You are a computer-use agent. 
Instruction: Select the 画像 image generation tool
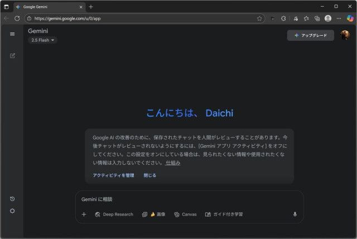tap(154, 214)
